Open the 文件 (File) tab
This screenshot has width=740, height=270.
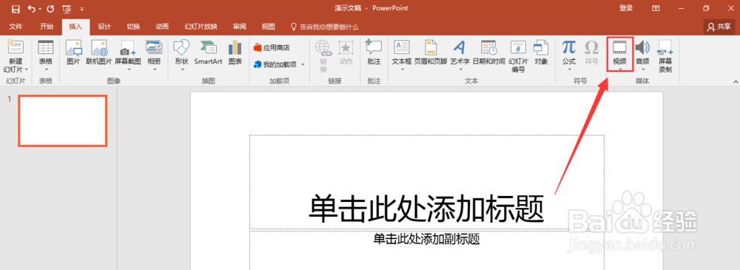(16, 27)
